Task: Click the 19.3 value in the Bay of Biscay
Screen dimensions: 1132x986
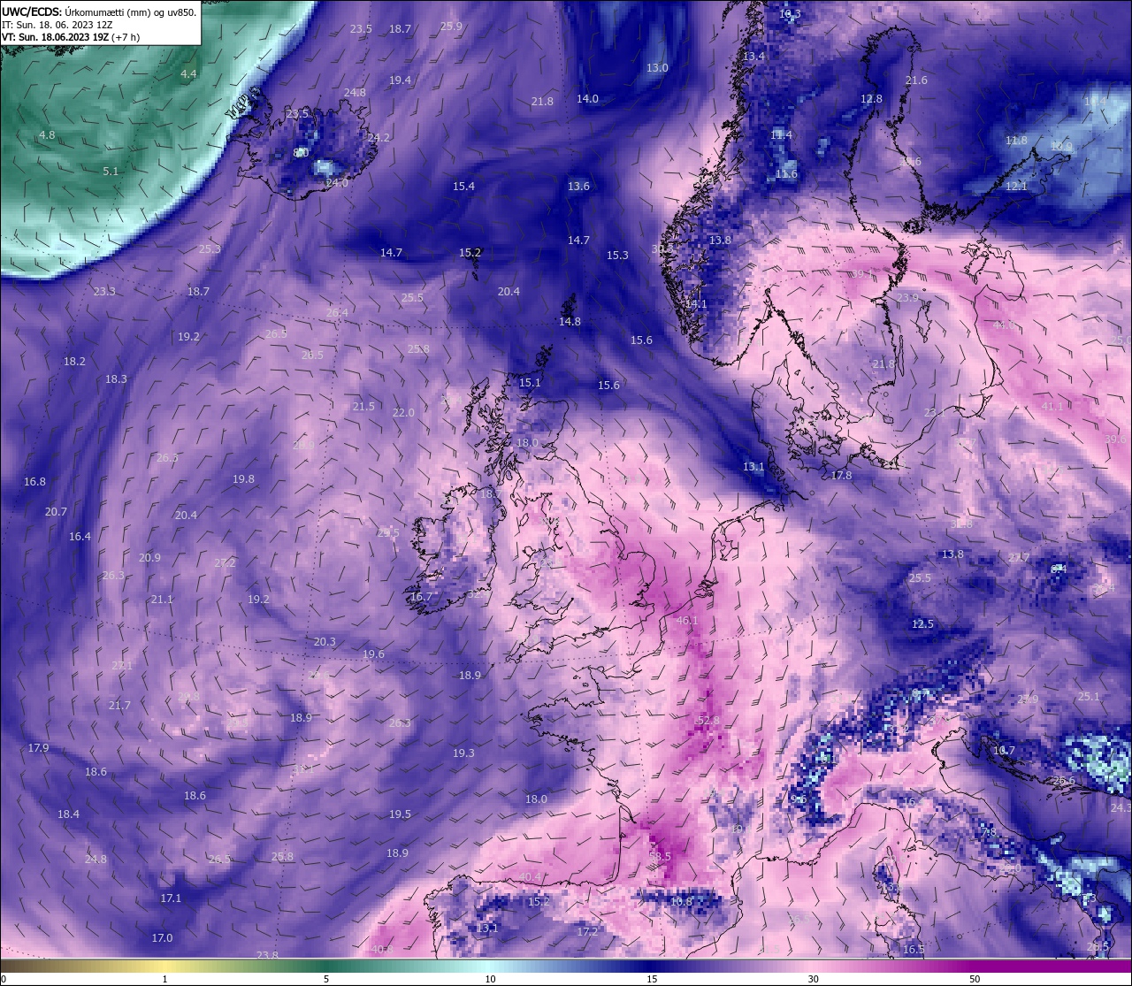Action: tap(463, 753)
